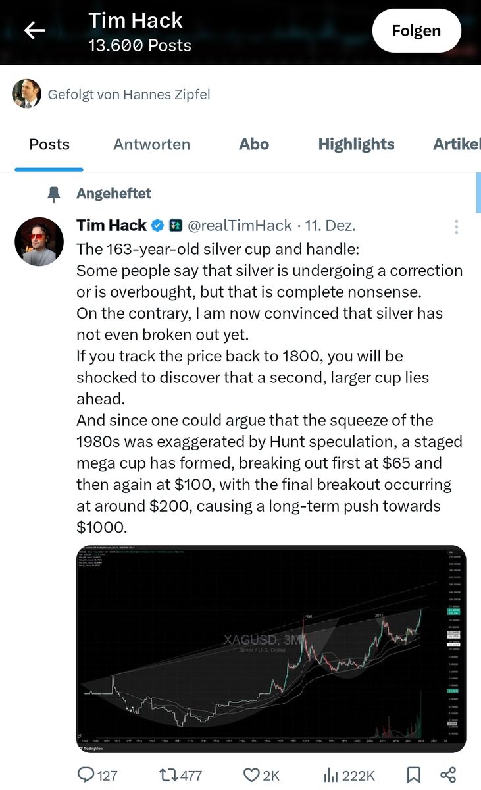Click the blue scrollbar on right edge
The image size is (481, 790).
(478, 193)
